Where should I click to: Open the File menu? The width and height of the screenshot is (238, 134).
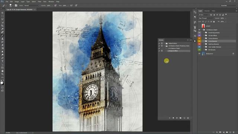pyautogui.click(x=7, y=1)
